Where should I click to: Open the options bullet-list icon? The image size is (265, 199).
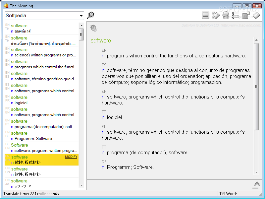click(236, 15)
